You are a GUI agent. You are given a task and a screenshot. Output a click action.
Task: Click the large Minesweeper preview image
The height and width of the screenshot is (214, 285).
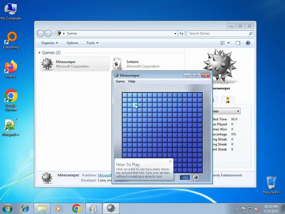(220, 65)
